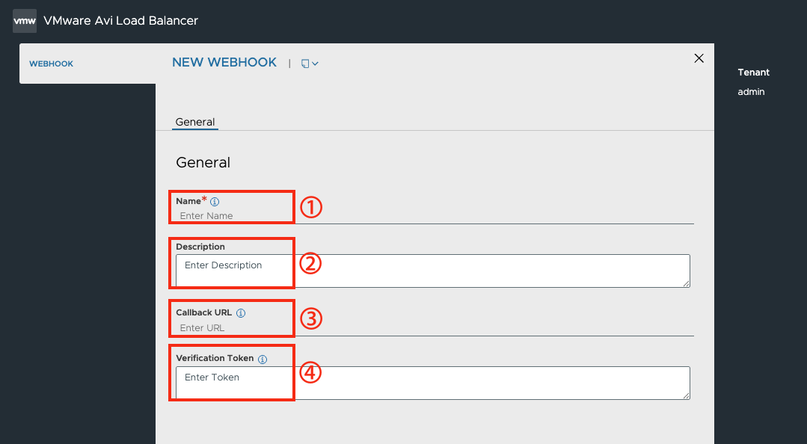Open the Verification Token info icon

tap(263, 359)
